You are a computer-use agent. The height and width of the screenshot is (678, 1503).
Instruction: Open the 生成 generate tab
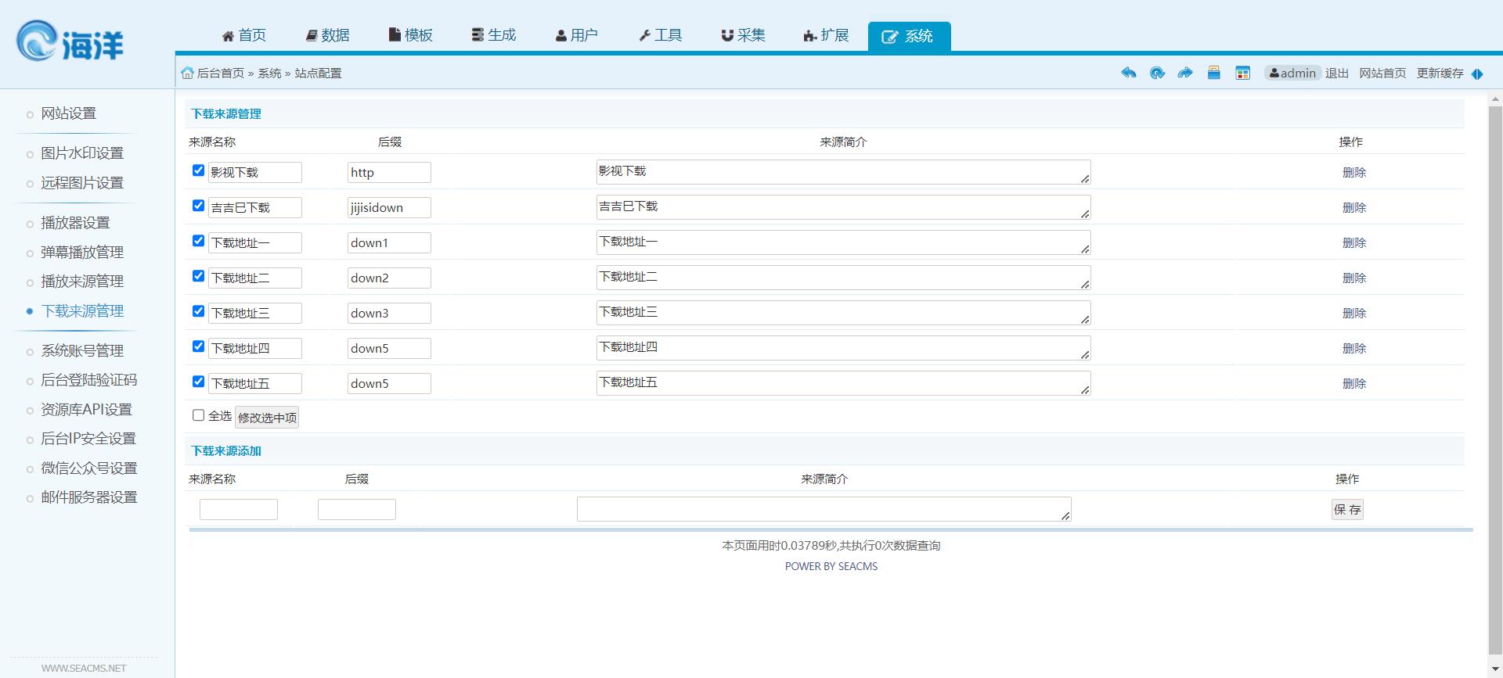493,35
